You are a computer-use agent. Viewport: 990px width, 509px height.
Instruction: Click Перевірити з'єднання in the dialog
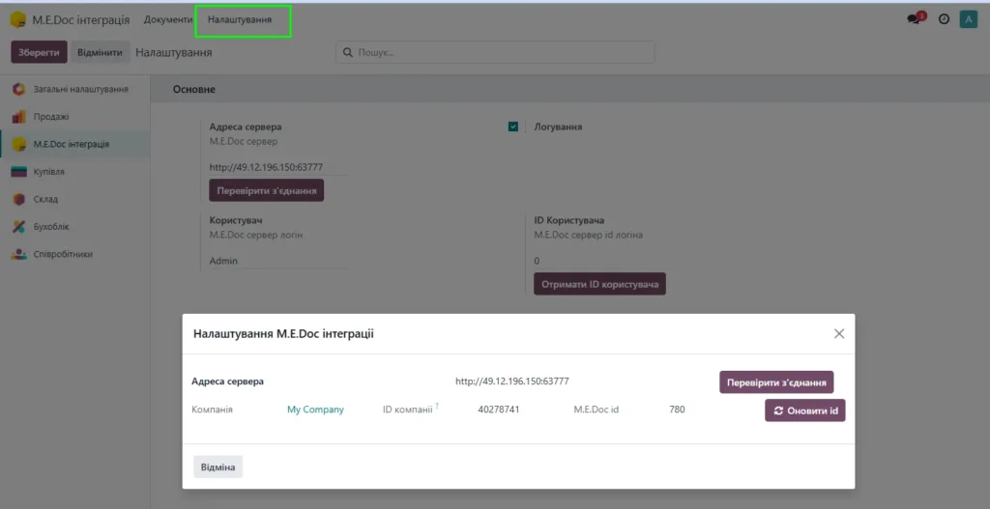(x=776, y=382)
